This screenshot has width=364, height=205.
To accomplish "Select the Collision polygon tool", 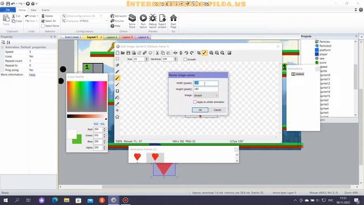I will coord(118,117).
